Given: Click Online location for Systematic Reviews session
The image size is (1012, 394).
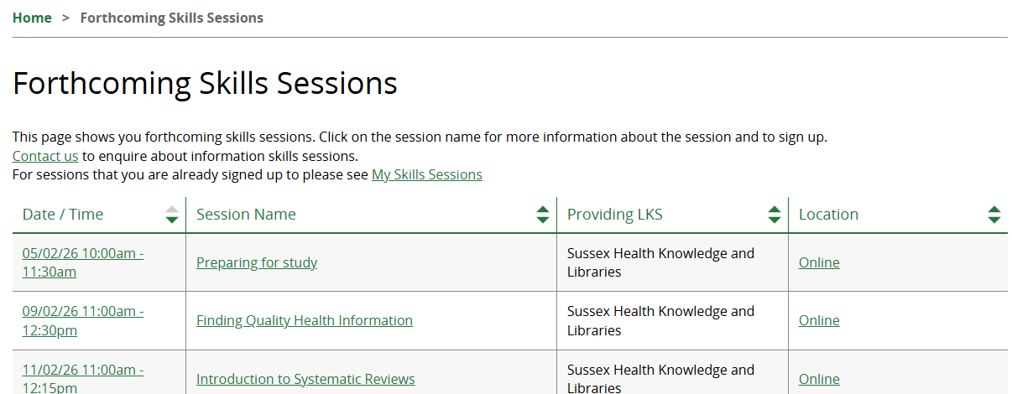Looking at the screenshot, I should tap(819, 379).
